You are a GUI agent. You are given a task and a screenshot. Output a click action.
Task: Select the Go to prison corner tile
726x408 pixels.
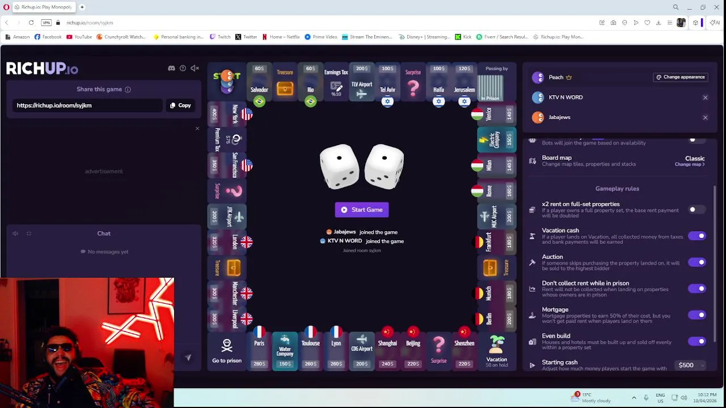[227, 351]
